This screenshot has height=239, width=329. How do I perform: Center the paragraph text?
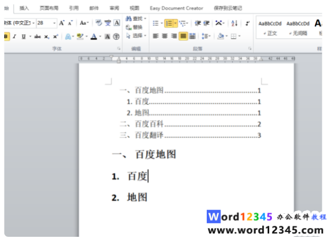pyautogui.click(x=164, y=36)
